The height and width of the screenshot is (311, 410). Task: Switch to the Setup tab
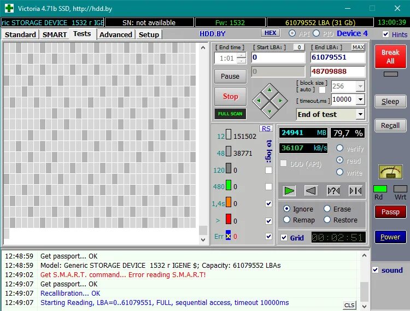coord(149,34)
